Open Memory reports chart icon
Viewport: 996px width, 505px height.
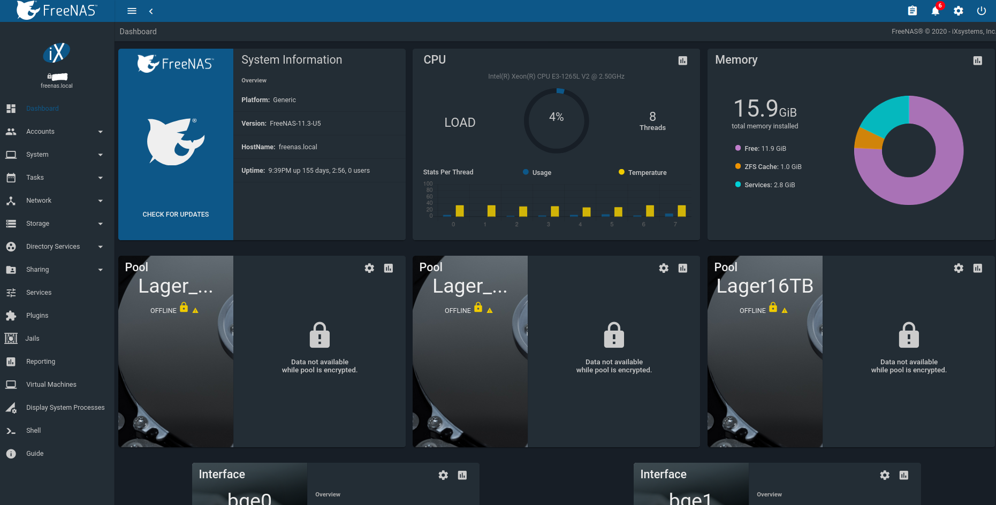978,60
